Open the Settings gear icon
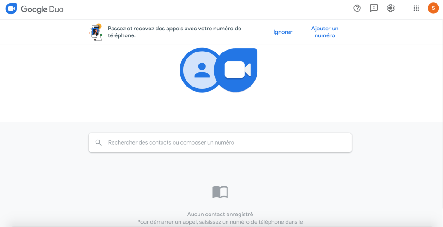Viewport: 443px width, 227px height. point(391,8)
